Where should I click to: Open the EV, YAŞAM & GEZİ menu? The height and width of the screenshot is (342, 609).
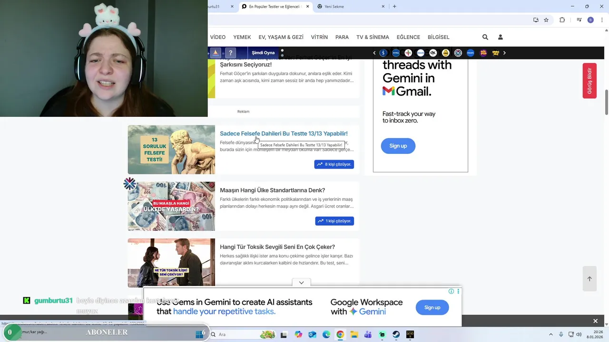[281, 37]
